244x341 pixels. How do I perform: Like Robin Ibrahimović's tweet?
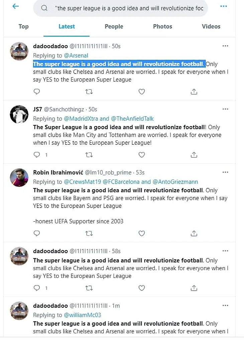click(142, 233)
